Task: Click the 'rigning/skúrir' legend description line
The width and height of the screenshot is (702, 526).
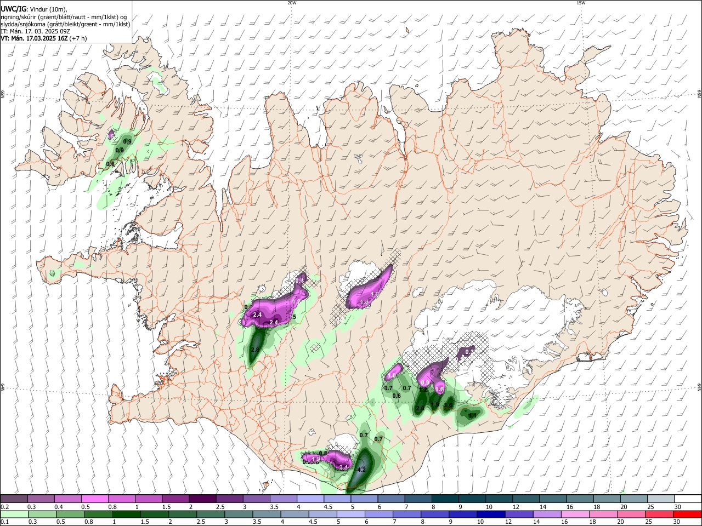Action: pyautogui.click(x=64, y=16)
